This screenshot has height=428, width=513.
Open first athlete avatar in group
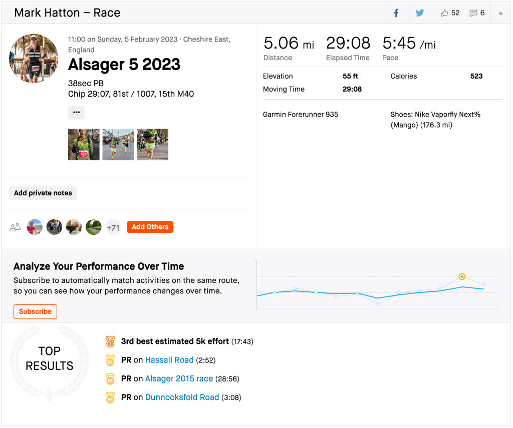(35, 227)
